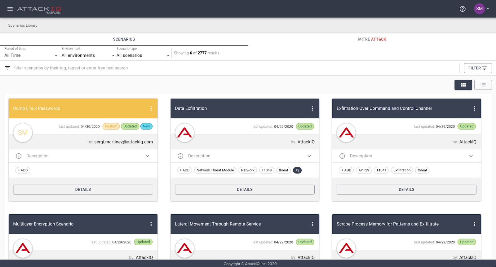Select the SCENARIOS tab
Image resolution: width=496 pixels, height=267 pixels.
(124, 39)
